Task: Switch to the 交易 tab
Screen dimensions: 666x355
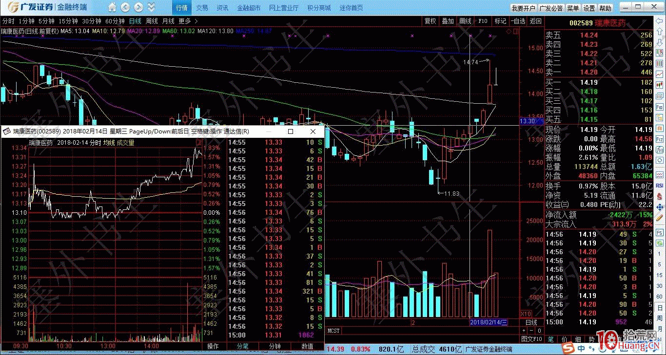Action: (202, 8)
